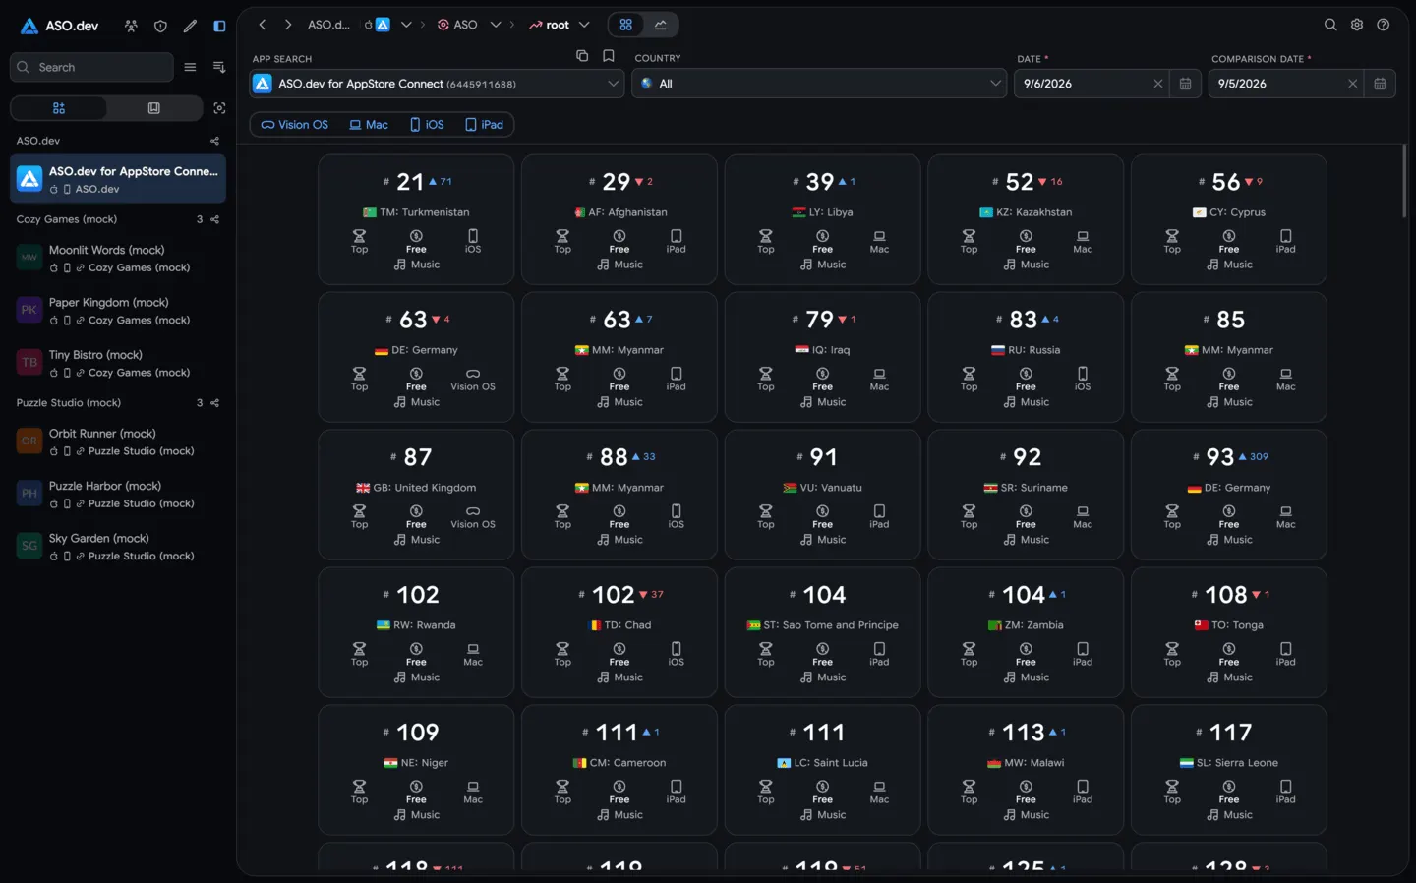Open the calendar picker for the Date field
The image size is (1416, 883).
pos(1186,84)
